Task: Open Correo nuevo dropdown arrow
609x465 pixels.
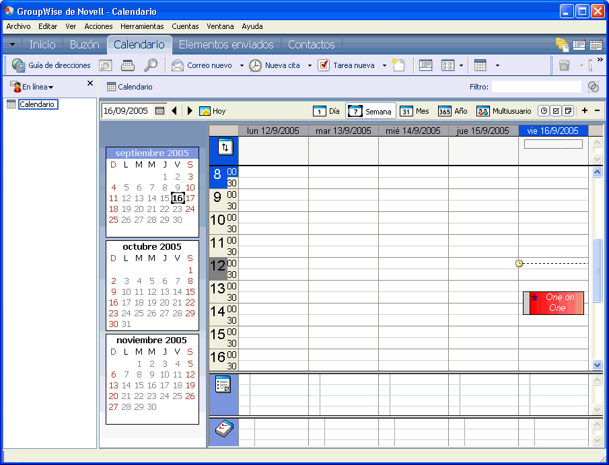Action: coord(242,66)
